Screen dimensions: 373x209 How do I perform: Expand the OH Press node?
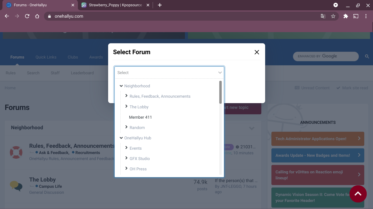(126, 168)
